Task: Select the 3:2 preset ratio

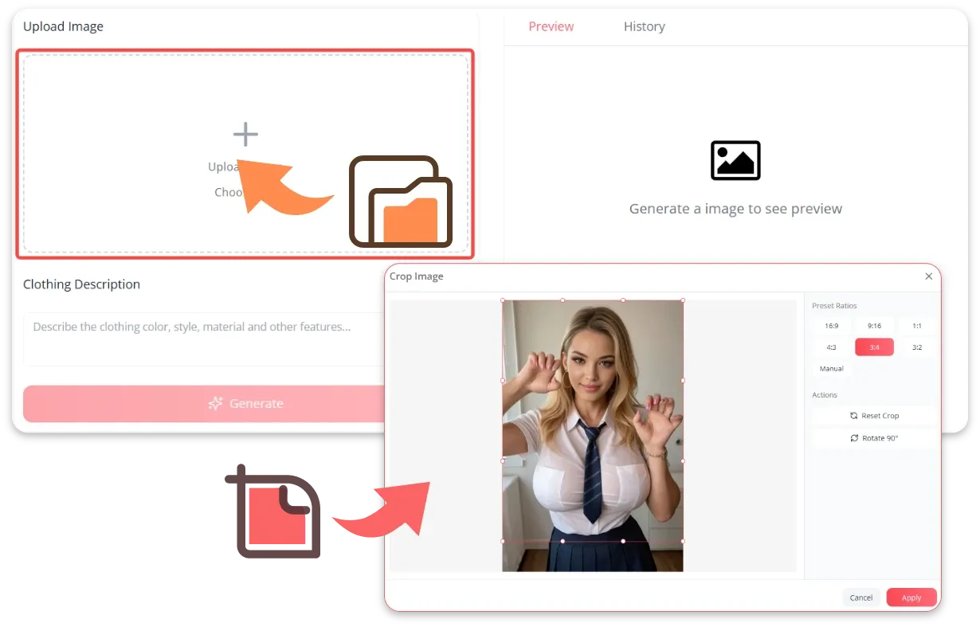Action: [x=916, y=347]
